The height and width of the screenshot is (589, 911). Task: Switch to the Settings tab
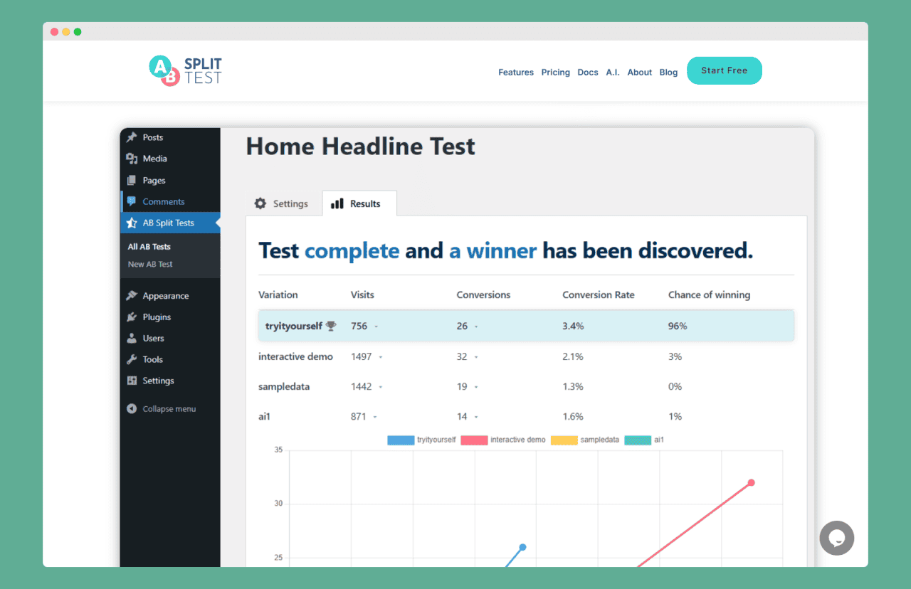(x=282, y=203)
